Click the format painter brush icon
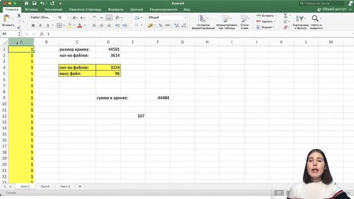The height and width of the screenshot is (199, 354). pos(19,27)
